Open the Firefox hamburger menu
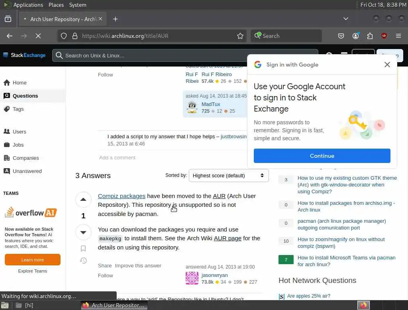This screenshot has width=408, height=310. pos(398,35)
